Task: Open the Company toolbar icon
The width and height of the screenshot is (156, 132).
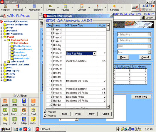Action: click(6, 8)
